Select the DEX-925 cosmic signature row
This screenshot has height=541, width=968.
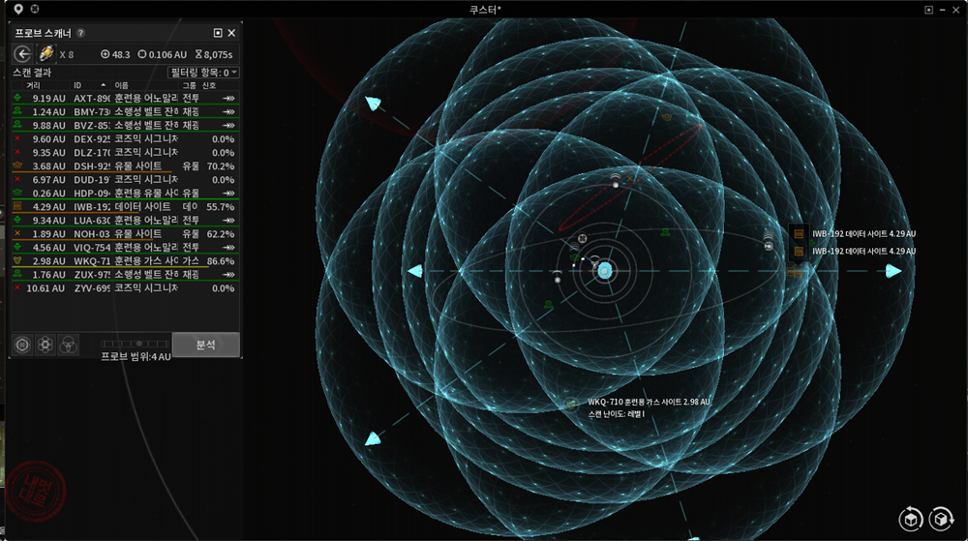(125, 138)
